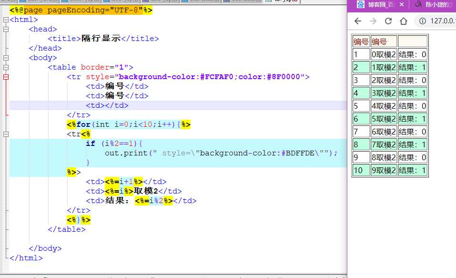The width and height of the screenshot is (456, 278).
Task: Click the 127.0.0 address bar
Action: pos(442,21)
